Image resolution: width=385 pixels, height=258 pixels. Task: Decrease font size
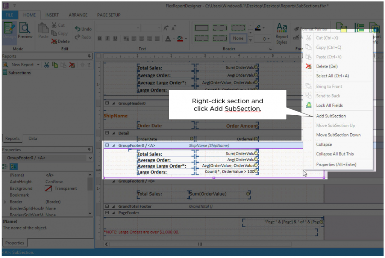[174, 28]
